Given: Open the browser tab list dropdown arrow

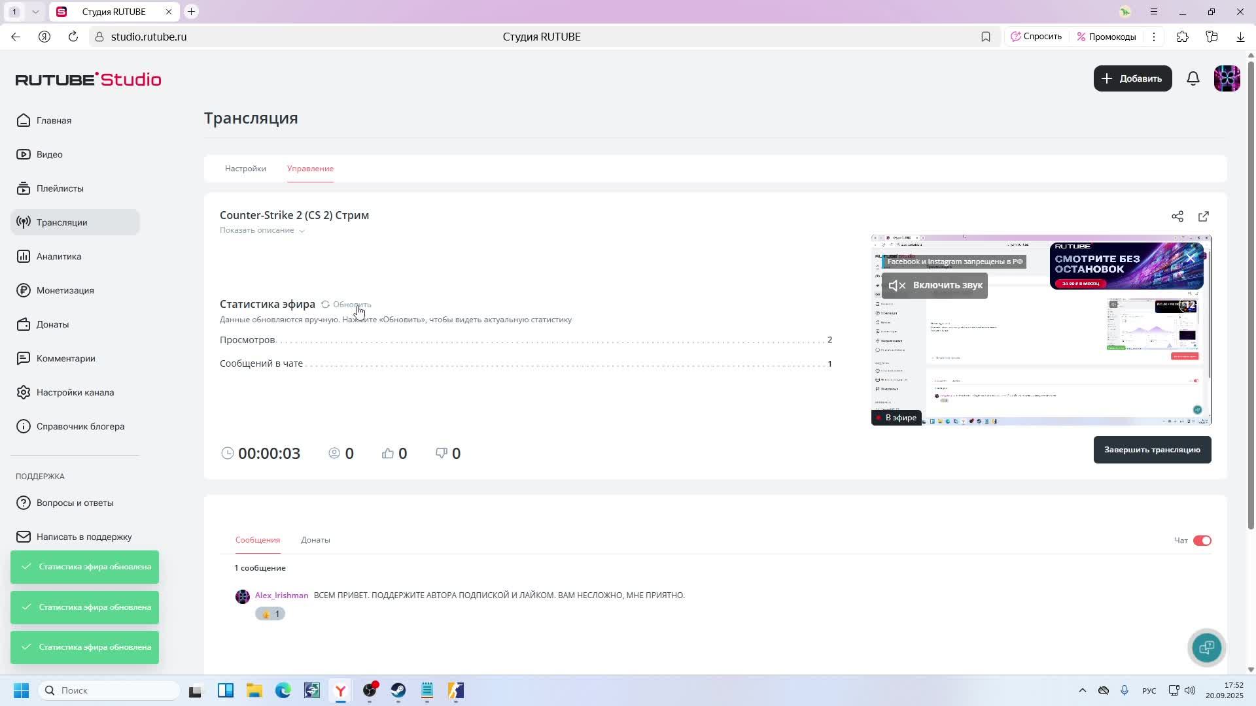Looking at the screenshot, I should coord(35,12).
